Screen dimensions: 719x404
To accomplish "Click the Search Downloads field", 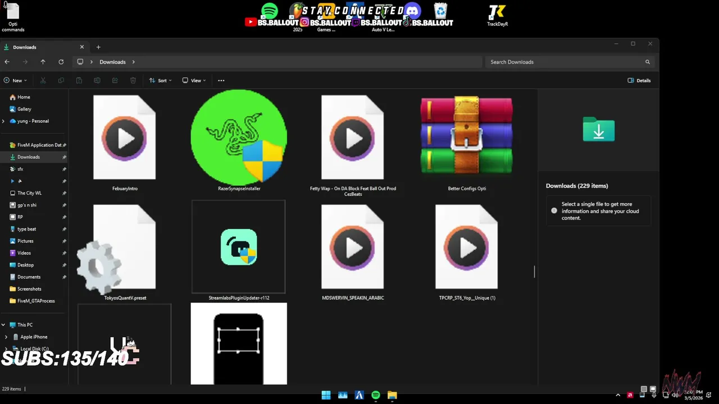I will (x=570, y=62).
